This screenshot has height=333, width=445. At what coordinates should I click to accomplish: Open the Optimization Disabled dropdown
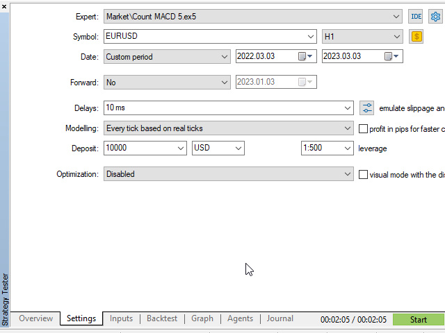coord(348,174)
